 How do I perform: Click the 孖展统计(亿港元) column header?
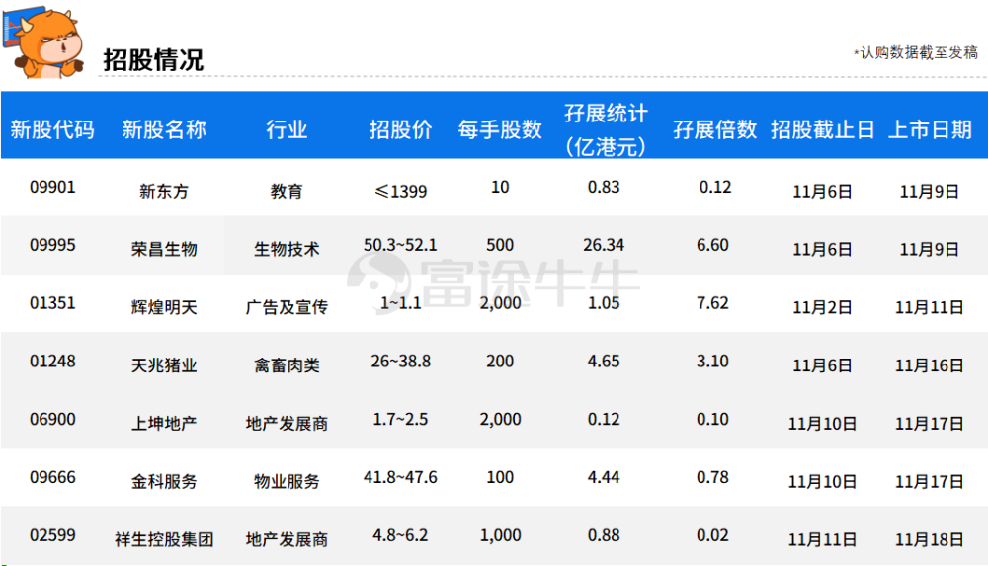tap(605, 129)
